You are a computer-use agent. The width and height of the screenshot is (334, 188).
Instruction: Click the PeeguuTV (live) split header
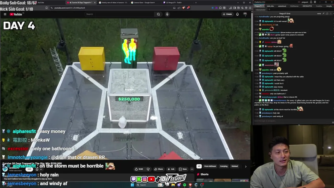click(x=285, y=14)
